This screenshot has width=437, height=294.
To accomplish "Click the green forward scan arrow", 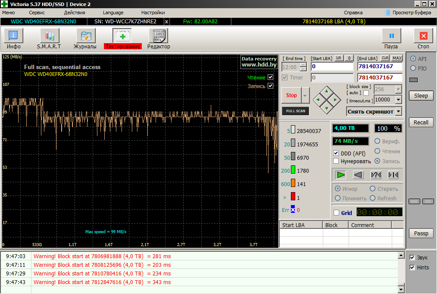I will pyautogui.click(x=341, y=175).
